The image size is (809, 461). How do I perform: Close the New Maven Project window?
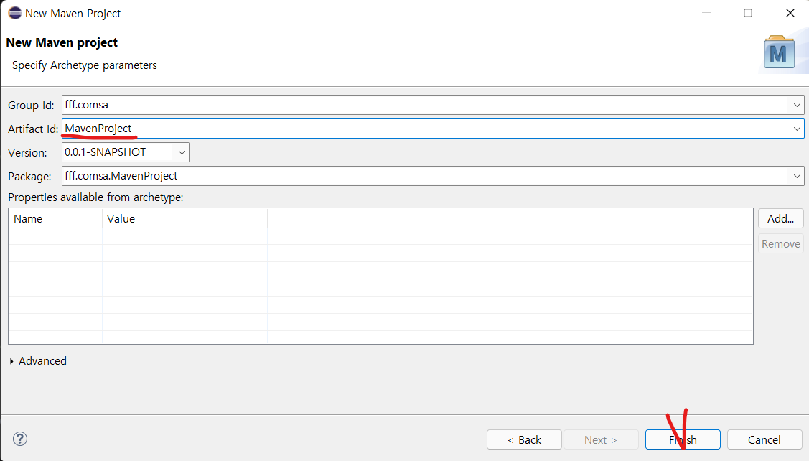point(790,13)
